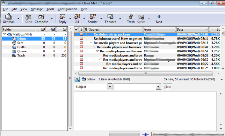Open the 'Re: [ubuntu users] How to get' message
The width and height of the screenshot is (225, 136).
click(147, 39)
